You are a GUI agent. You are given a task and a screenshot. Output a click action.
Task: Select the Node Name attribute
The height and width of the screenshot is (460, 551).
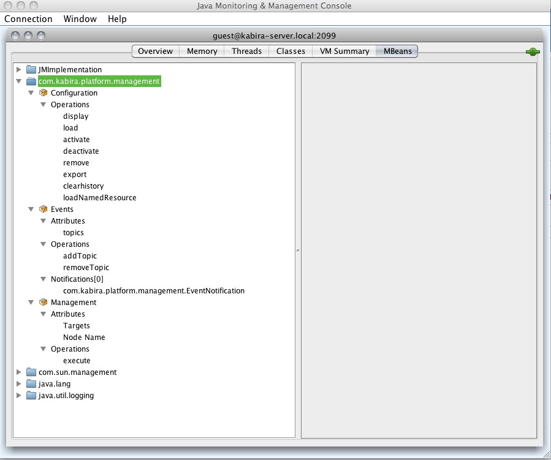point(84,337)
